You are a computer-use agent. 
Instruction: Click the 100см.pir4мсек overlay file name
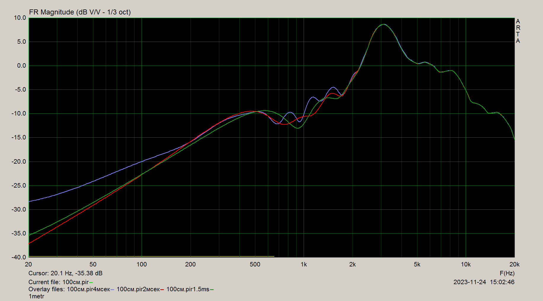[x=88, y=289]
